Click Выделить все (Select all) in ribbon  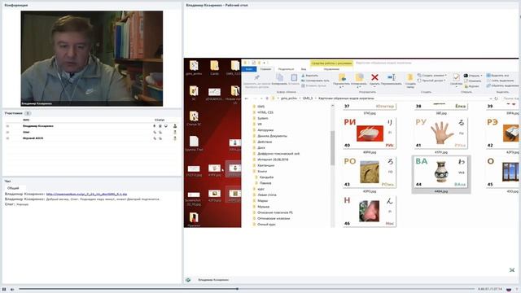[x=497, y=76]
